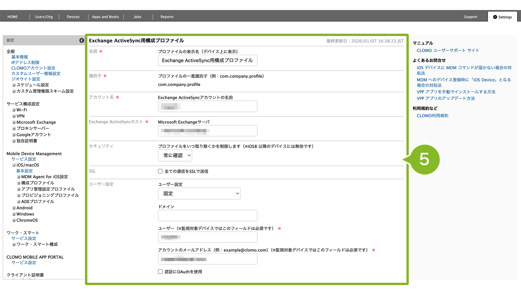
Task: Expand the Android node plus icon
Action: [14, 208]
